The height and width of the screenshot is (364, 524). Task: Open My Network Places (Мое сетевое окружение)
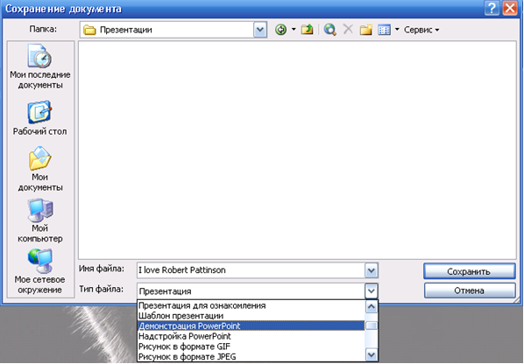(x=39, y=271)
